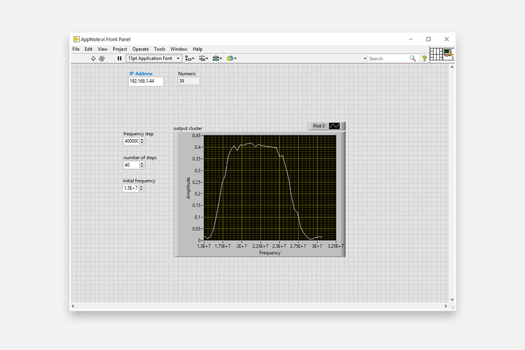Viewport: 525px width, 350px height.
Task: Decrement the initial frequency control
Action: point(141,190)
